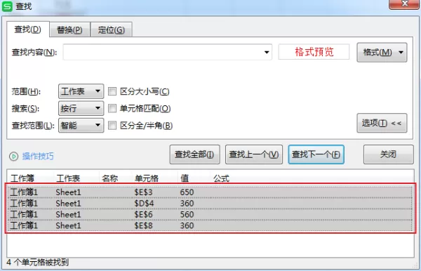
Task: Click value 360 in the $E$8 row
Action: coord(187,225)
